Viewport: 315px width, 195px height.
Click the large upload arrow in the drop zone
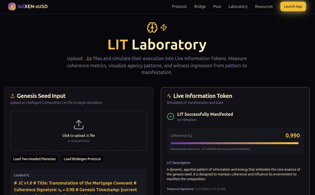[x=79, y=125]
